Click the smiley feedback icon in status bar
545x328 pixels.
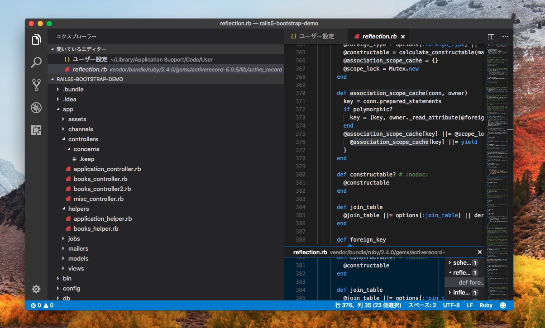(502, 305)
